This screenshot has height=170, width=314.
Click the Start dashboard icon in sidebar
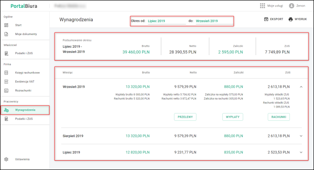[6, 25]
